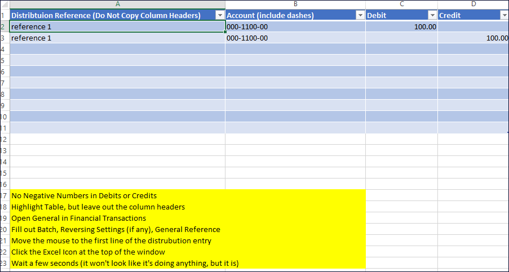Select account 000-1100-00 in row 3
The width and height of the screenshot is (509, 272).
tap(295, 38)
